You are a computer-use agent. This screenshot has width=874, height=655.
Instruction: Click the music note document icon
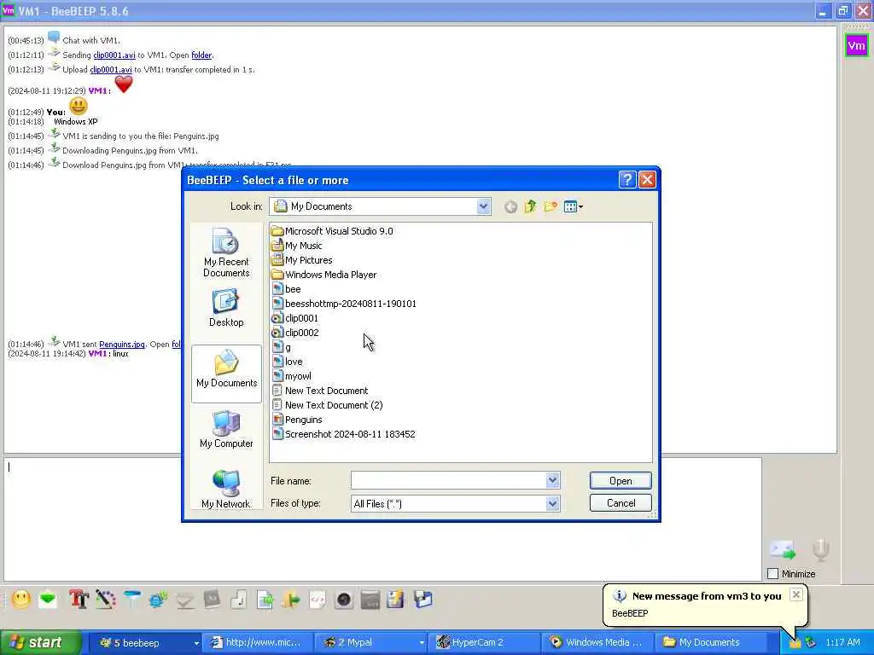pyautogui.click(x=239, y=600)
